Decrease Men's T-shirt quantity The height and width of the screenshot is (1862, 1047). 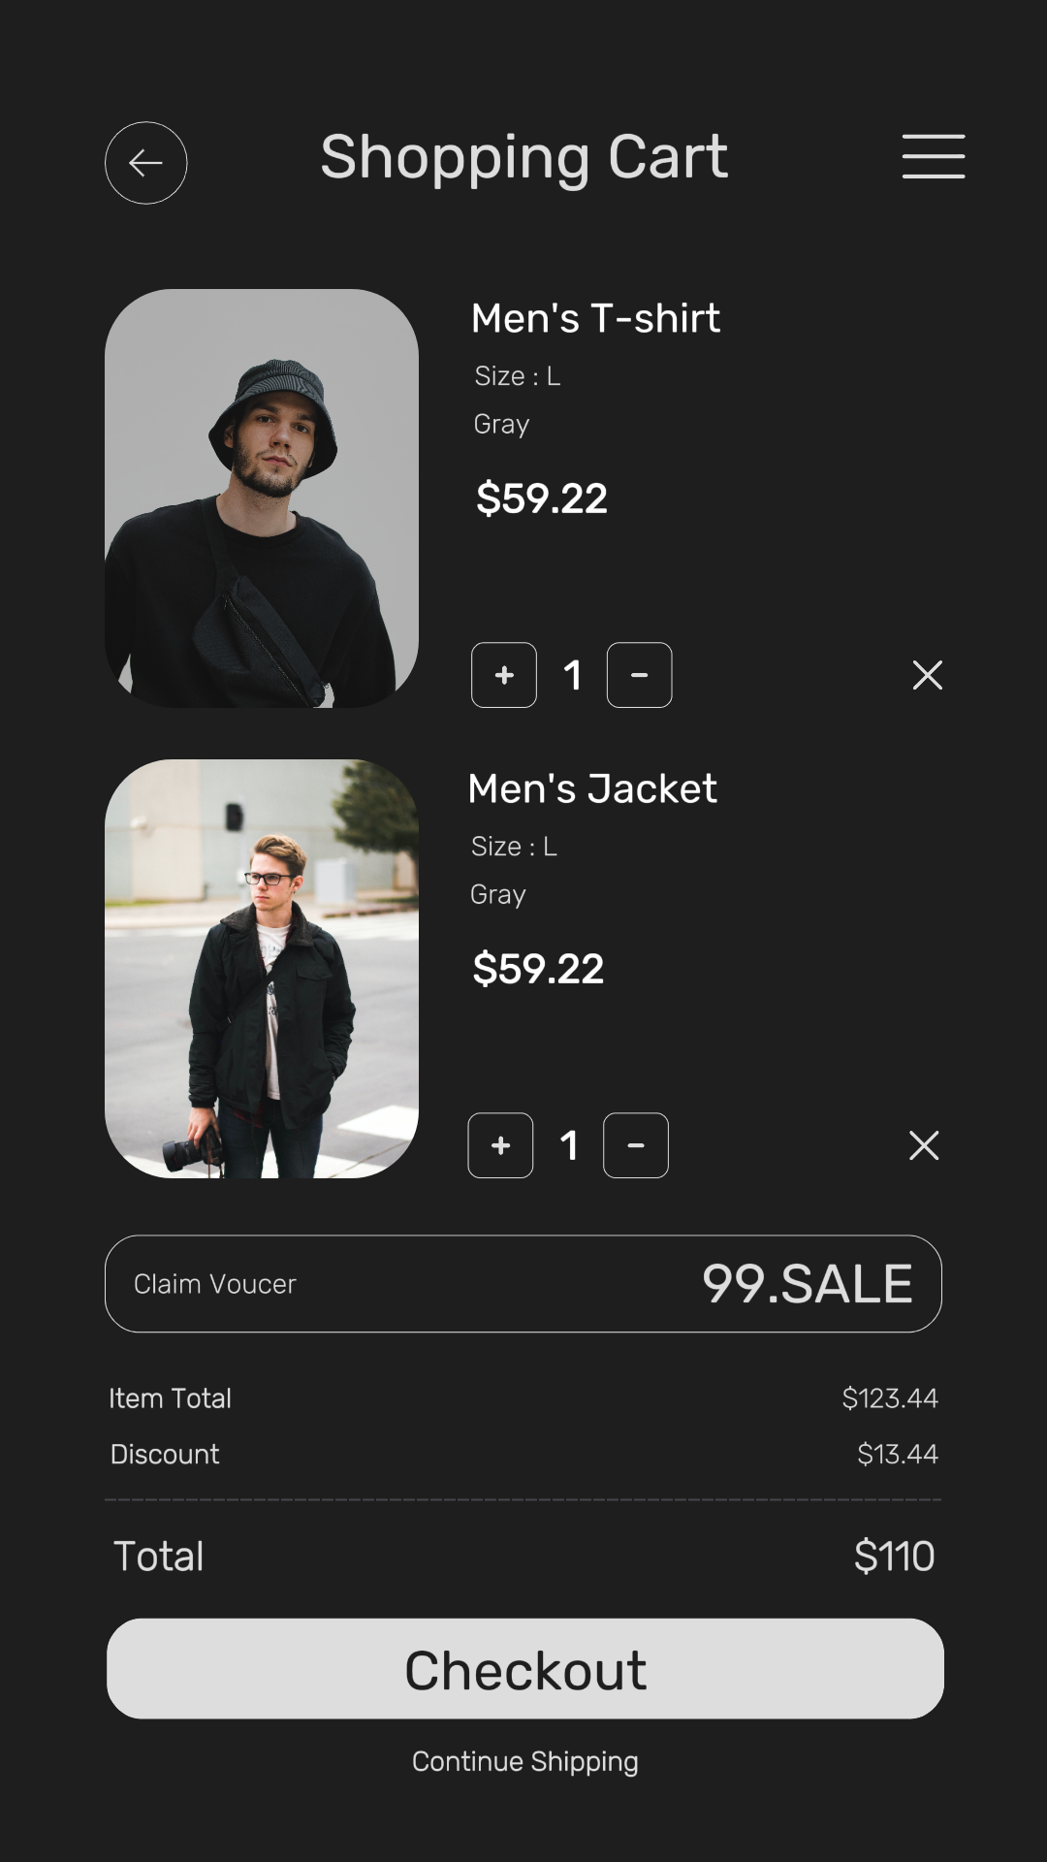pos(639,675)
